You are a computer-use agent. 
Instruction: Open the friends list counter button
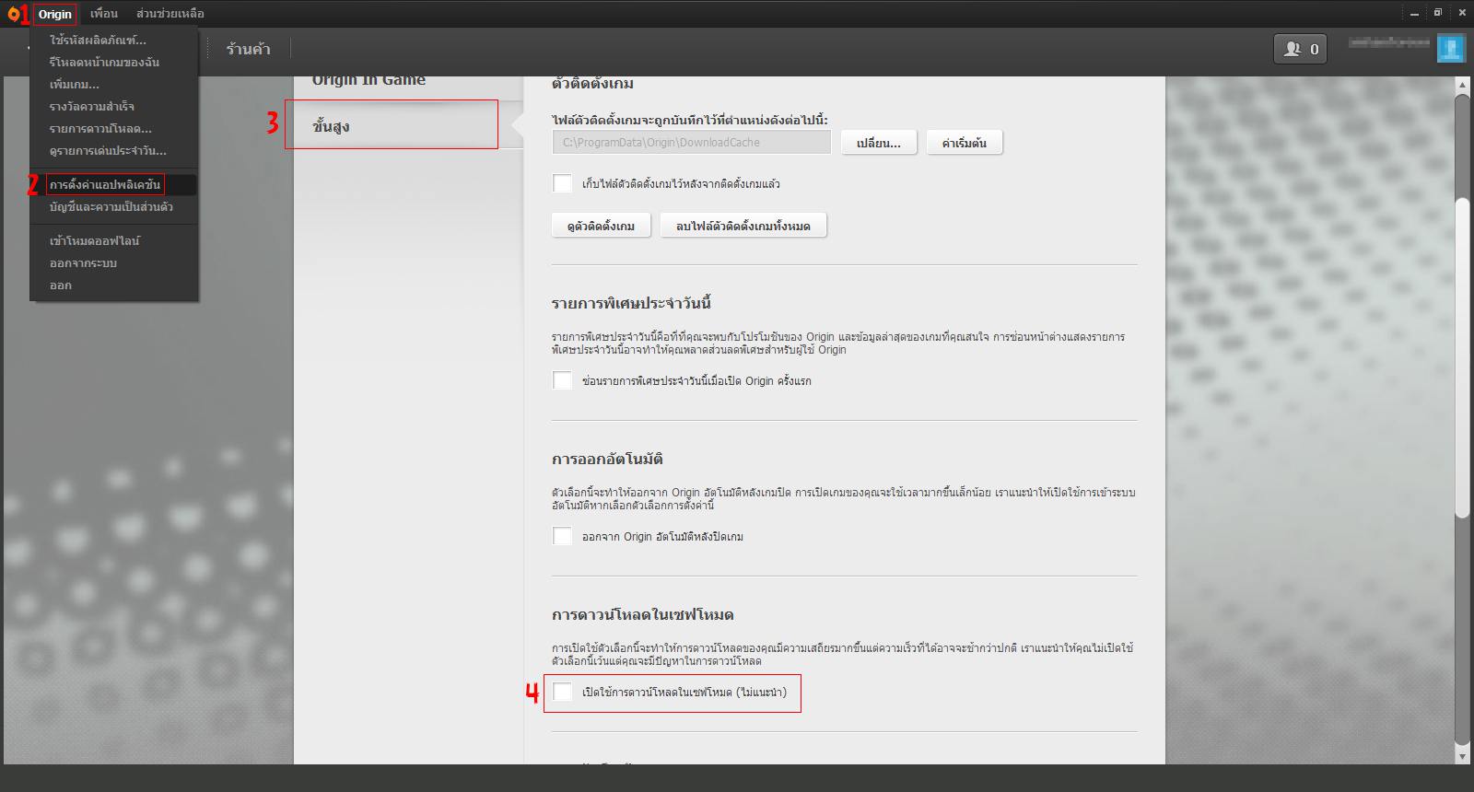pyautogui.click(x=1300, y=49)
